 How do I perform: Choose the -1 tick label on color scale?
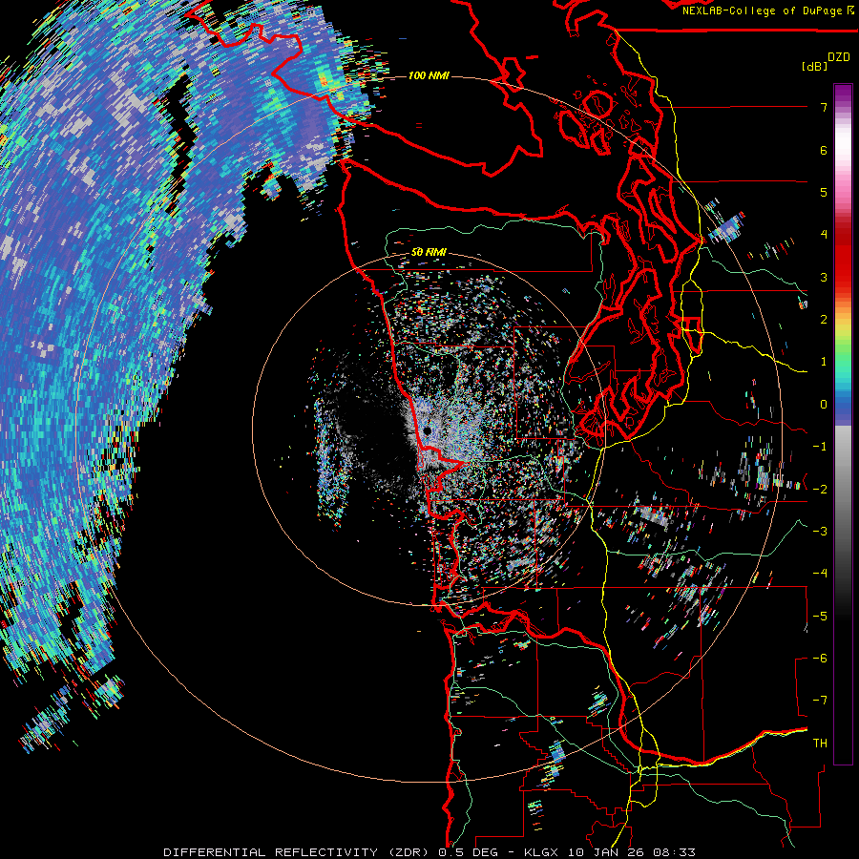pos(820,447)
